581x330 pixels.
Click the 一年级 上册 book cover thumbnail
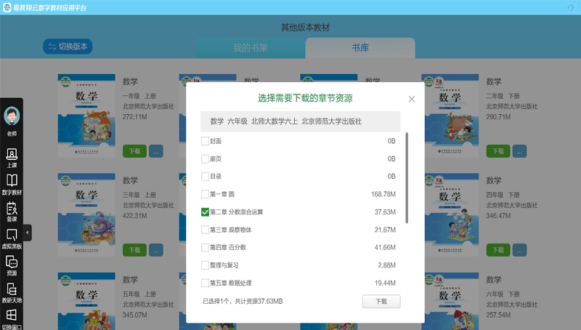[x=86, y=116]
